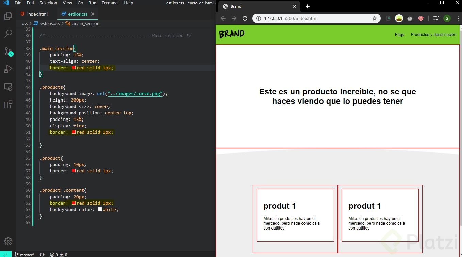Open the Remote Explorer view

pos(8,87)
